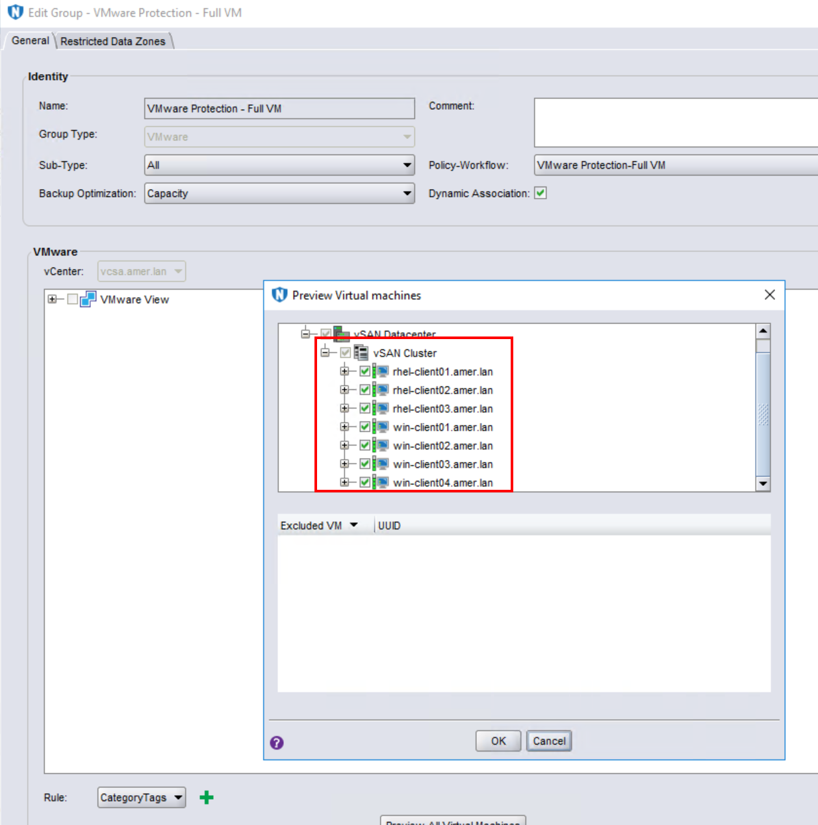Switch to the Restricted Data Zones tab
The height and width of the screenshot is (825, 818).
[x=113, y=40]
